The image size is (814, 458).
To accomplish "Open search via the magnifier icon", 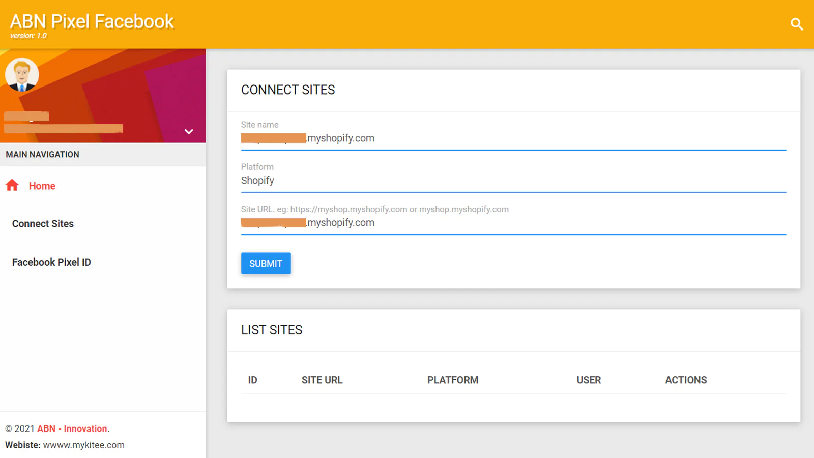I will point(797,24).
